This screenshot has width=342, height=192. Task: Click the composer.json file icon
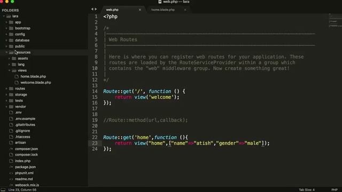(x=11, y=149)
